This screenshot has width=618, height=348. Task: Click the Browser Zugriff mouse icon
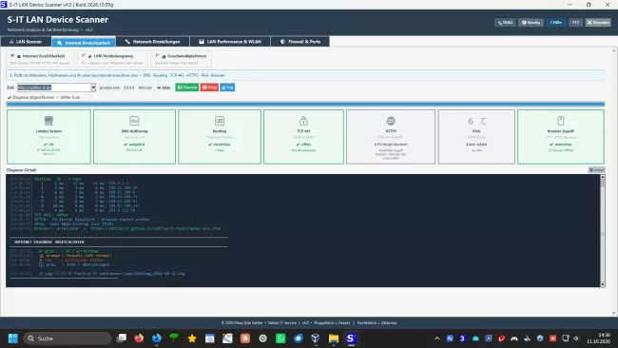click(561, 121)
